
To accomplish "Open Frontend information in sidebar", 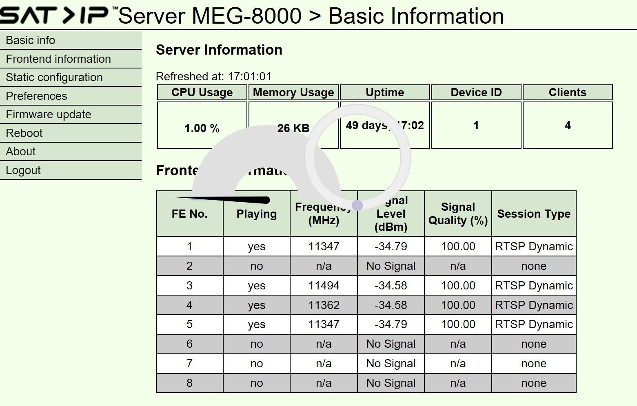I will 71,59.
